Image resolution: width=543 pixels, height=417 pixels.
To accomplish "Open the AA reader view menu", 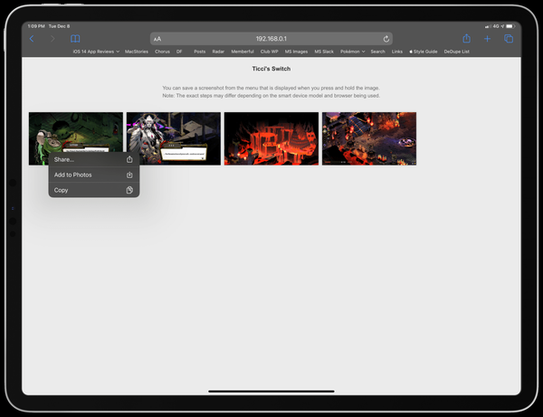I will tap(157, 39).
